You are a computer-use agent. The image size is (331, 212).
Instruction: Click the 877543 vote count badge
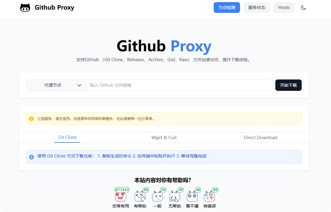(122, 190)
